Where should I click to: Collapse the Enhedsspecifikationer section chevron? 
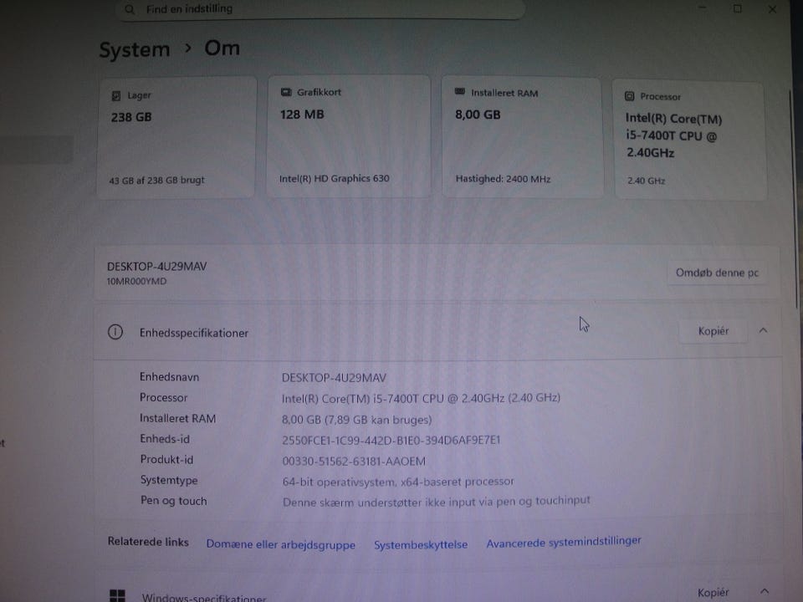coord(763,330)
